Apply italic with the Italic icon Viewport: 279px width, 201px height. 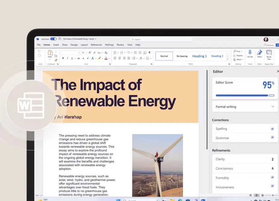[67, 58]
